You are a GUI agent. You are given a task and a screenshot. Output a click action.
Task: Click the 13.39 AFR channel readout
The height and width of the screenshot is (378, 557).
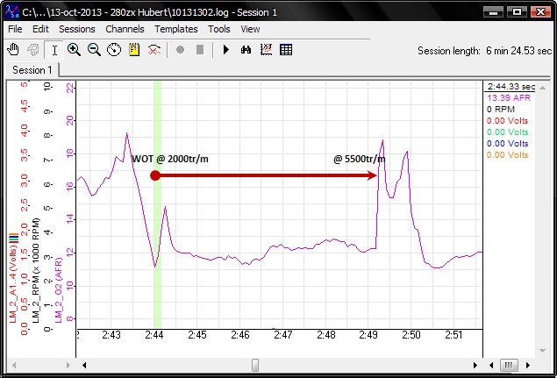(x=508, y=98)
